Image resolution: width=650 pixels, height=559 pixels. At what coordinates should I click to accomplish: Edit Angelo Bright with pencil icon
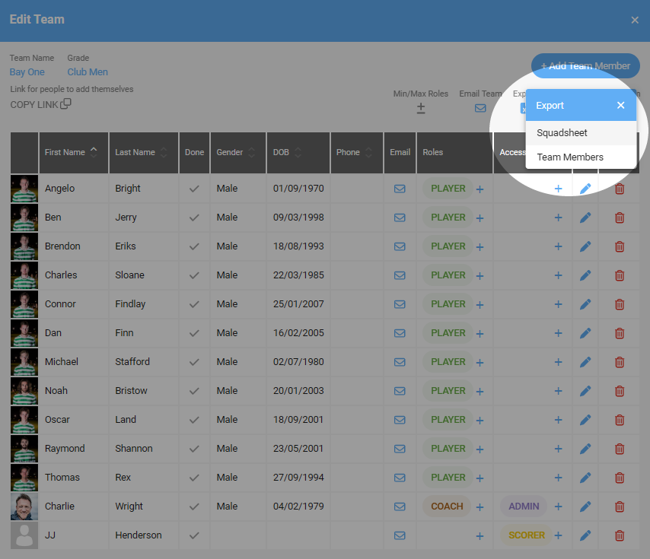point(585,189)
